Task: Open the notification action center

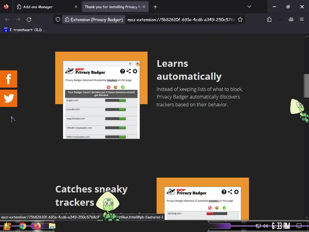Action: [x=299, y=226]
